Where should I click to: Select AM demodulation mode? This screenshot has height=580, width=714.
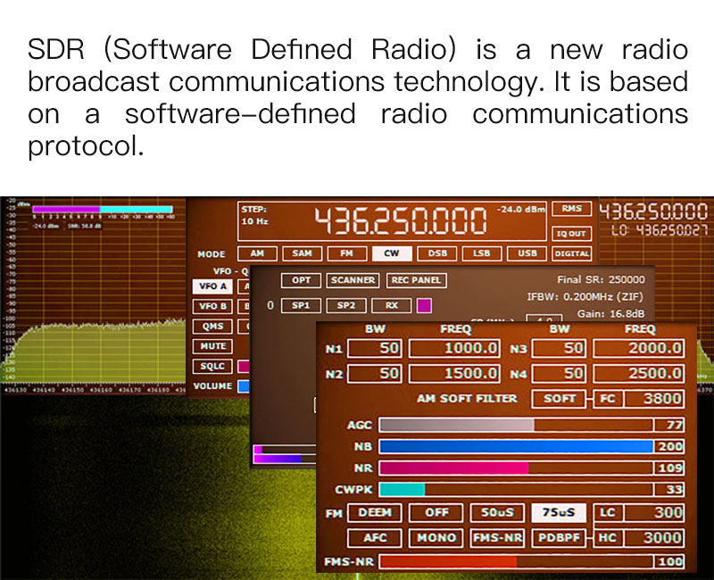point(257,253)
